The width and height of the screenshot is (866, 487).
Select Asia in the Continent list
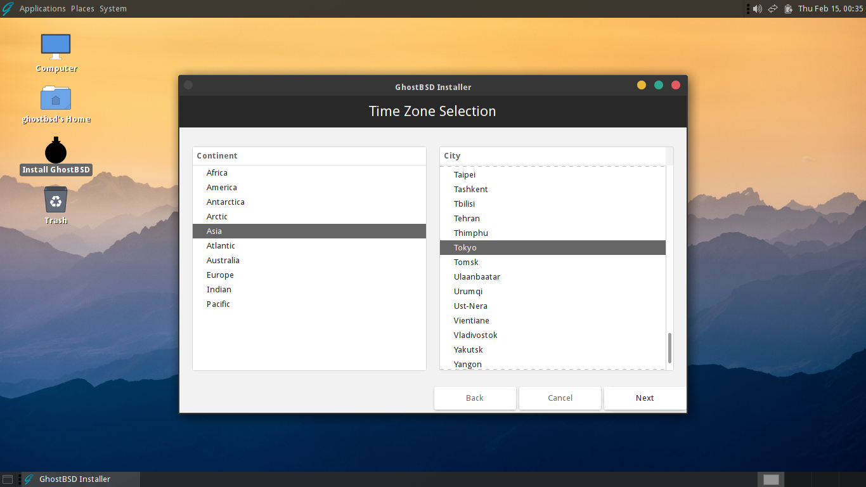point(309,231)
